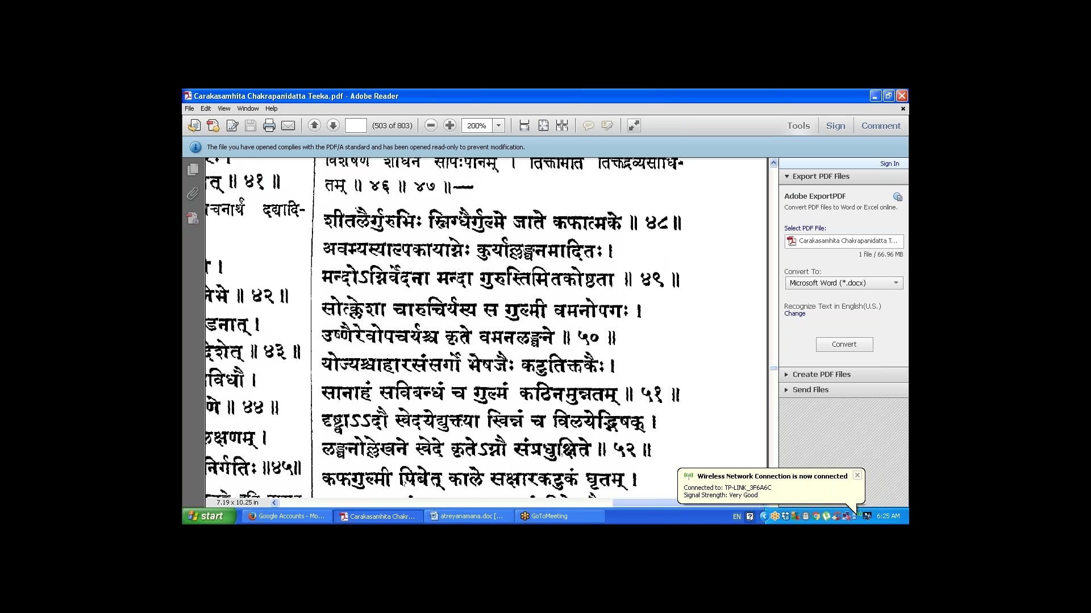Expand the Send Files section
Screen dimensions: 1091x613
(x=810, y=389)
